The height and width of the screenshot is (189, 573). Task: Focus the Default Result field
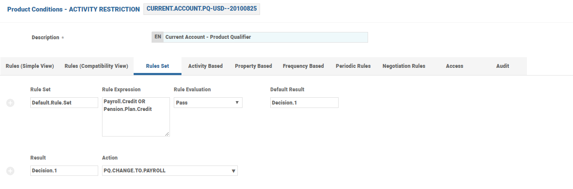click(x=304, y=103)
